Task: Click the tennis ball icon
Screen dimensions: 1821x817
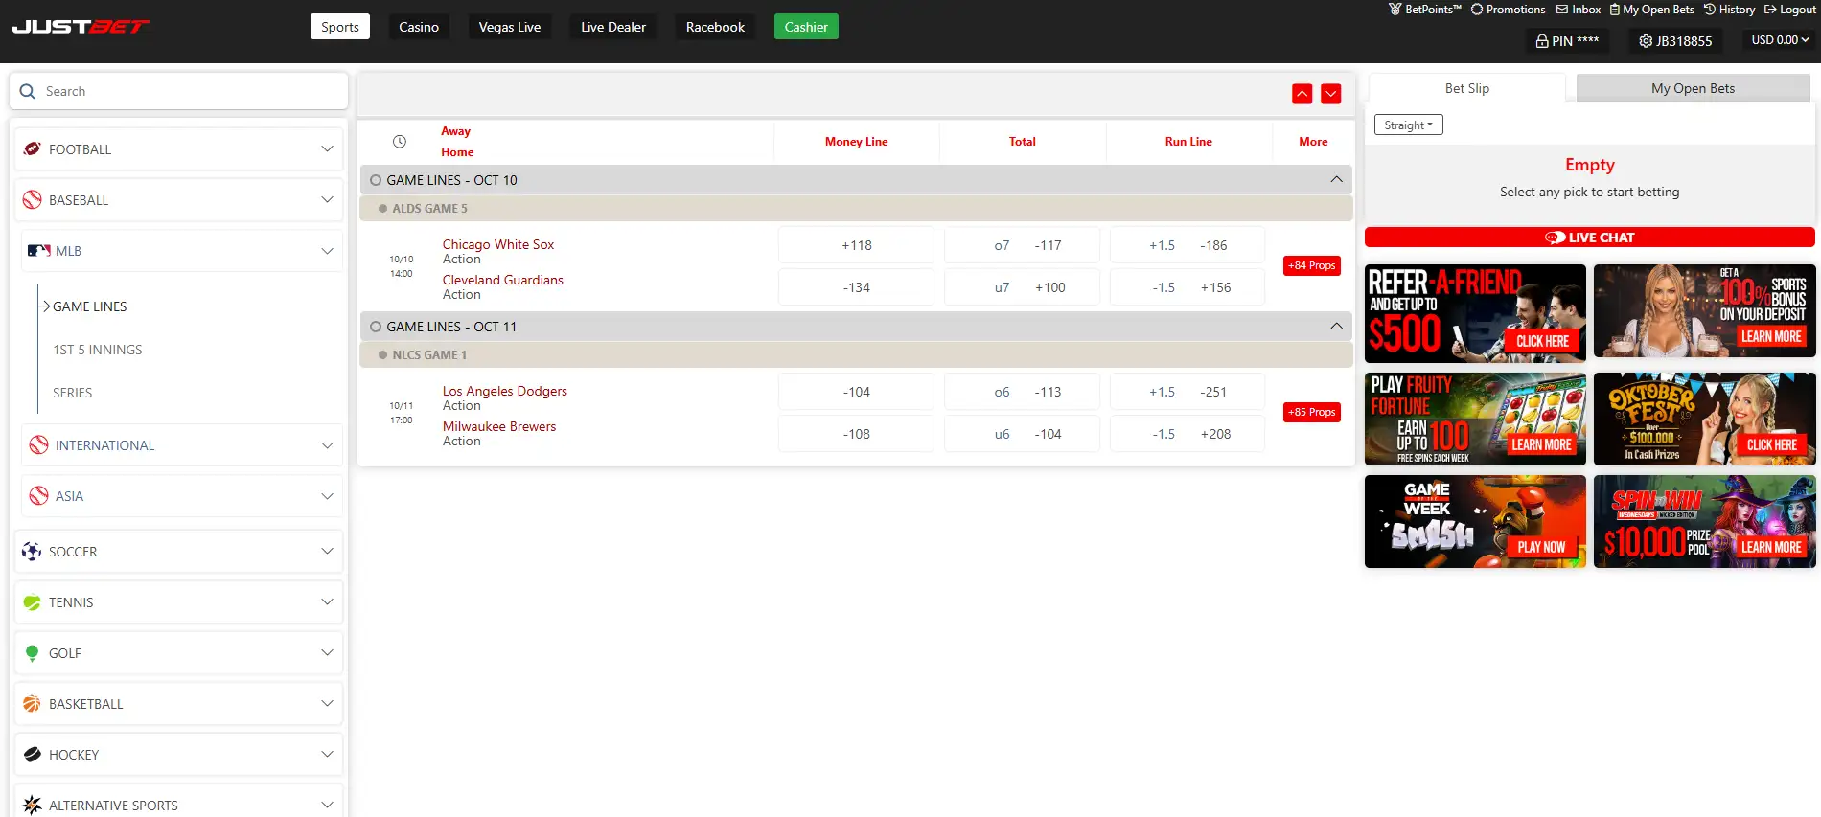Action: click(x=32, y=601)
